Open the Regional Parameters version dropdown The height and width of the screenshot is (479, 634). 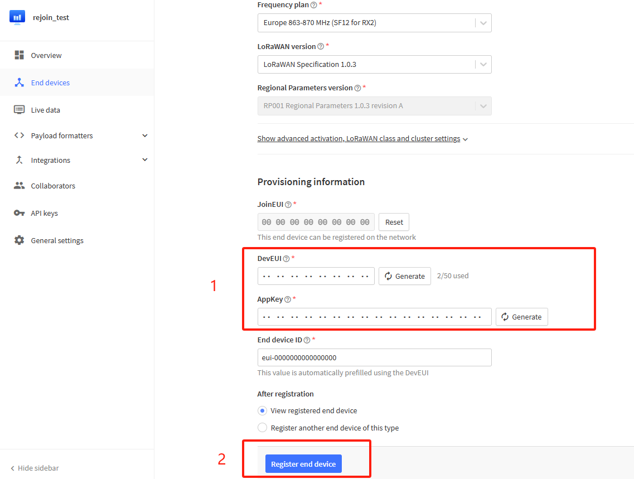coord(374,106)
